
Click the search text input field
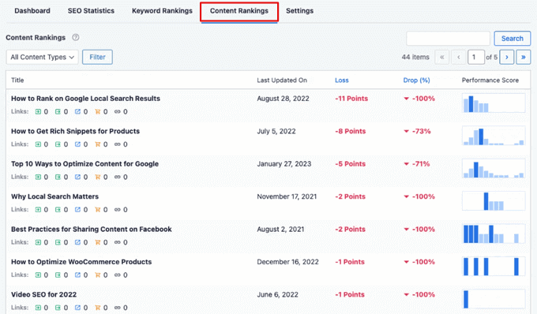448,39
